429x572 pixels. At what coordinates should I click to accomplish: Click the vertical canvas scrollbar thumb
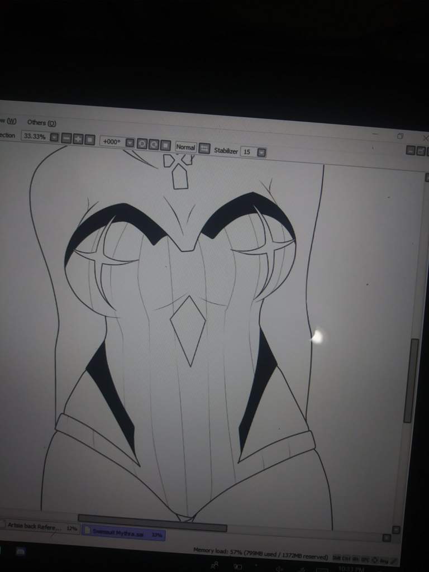click(414, 380)
